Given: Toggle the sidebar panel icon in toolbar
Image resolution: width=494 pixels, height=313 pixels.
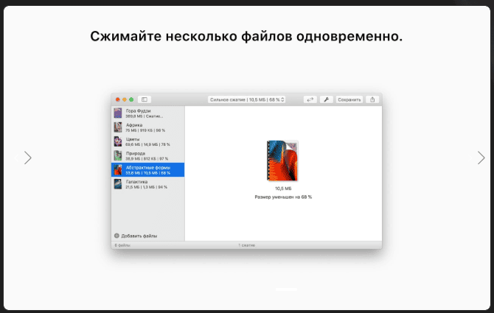Looking at the screenshot, I should [145, 99].
